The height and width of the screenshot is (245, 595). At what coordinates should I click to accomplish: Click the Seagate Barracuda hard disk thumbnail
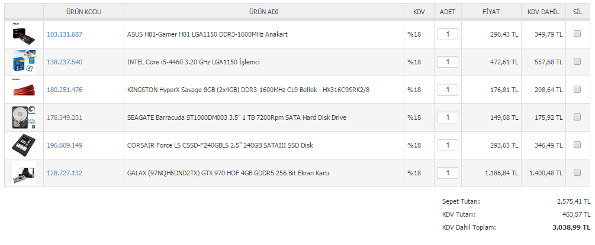[x=24, y=117]
